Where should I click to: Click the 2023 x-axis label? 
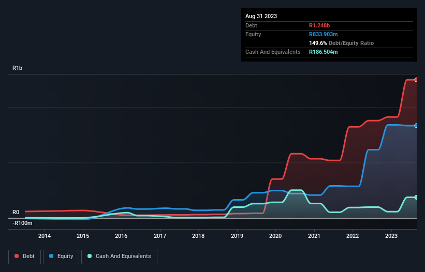391,236
